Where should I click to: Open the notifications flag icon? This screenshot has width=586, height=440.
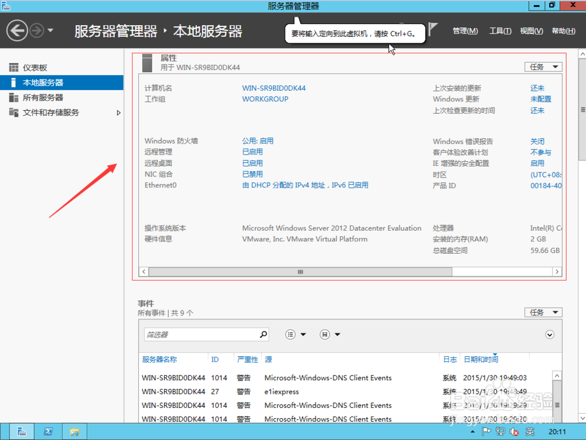433,29
